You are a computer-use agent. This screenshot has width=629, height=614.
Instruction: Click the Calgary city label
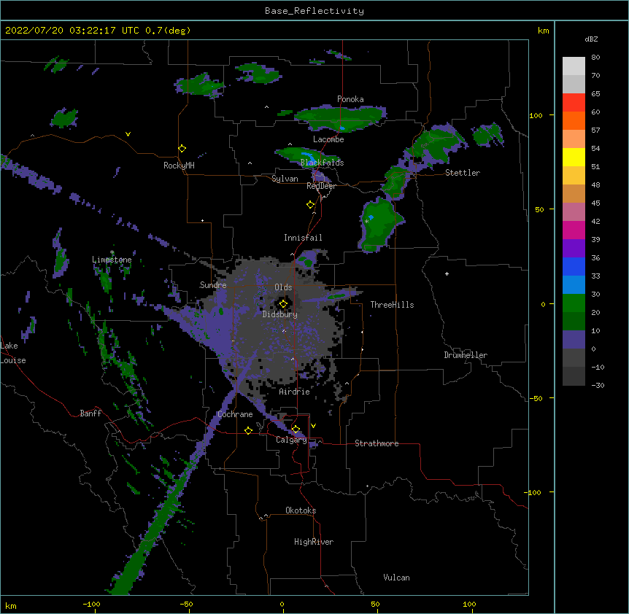point(291,440)
